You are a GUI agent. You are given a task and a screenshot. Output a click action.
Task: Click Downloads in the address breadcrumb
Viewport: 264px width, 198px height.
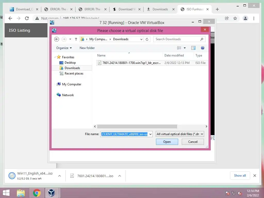click(121, 39)
